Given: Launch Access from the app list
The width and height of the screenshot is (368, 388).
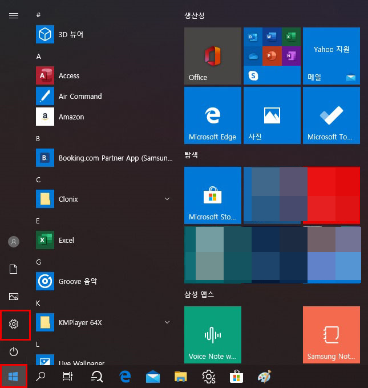Looking at the screenshot, I should coord(104,75).
